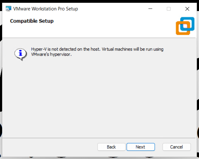
Task: Click the "VMware Workstation Pro Setup" window title
Action: [x=45, y=9]
